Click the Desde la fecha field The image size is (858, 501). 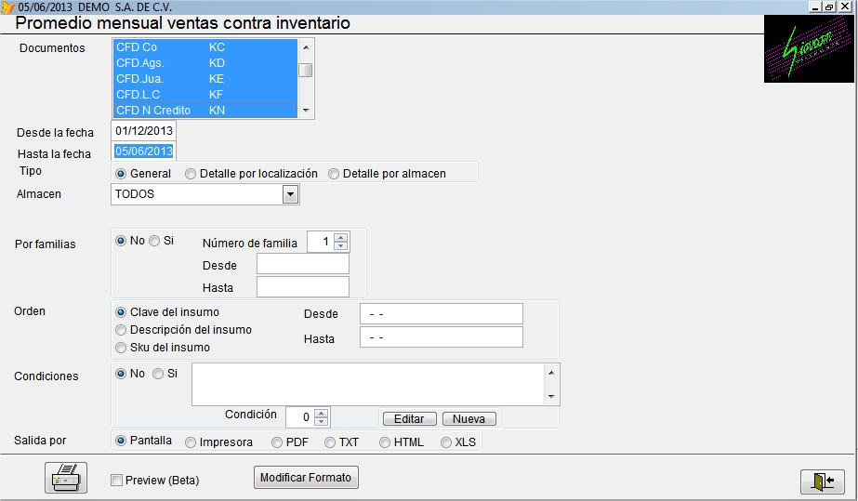(143, 131)
